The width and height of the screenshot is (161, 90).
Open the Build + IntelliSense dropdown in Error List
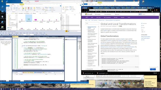coord(50,72)
